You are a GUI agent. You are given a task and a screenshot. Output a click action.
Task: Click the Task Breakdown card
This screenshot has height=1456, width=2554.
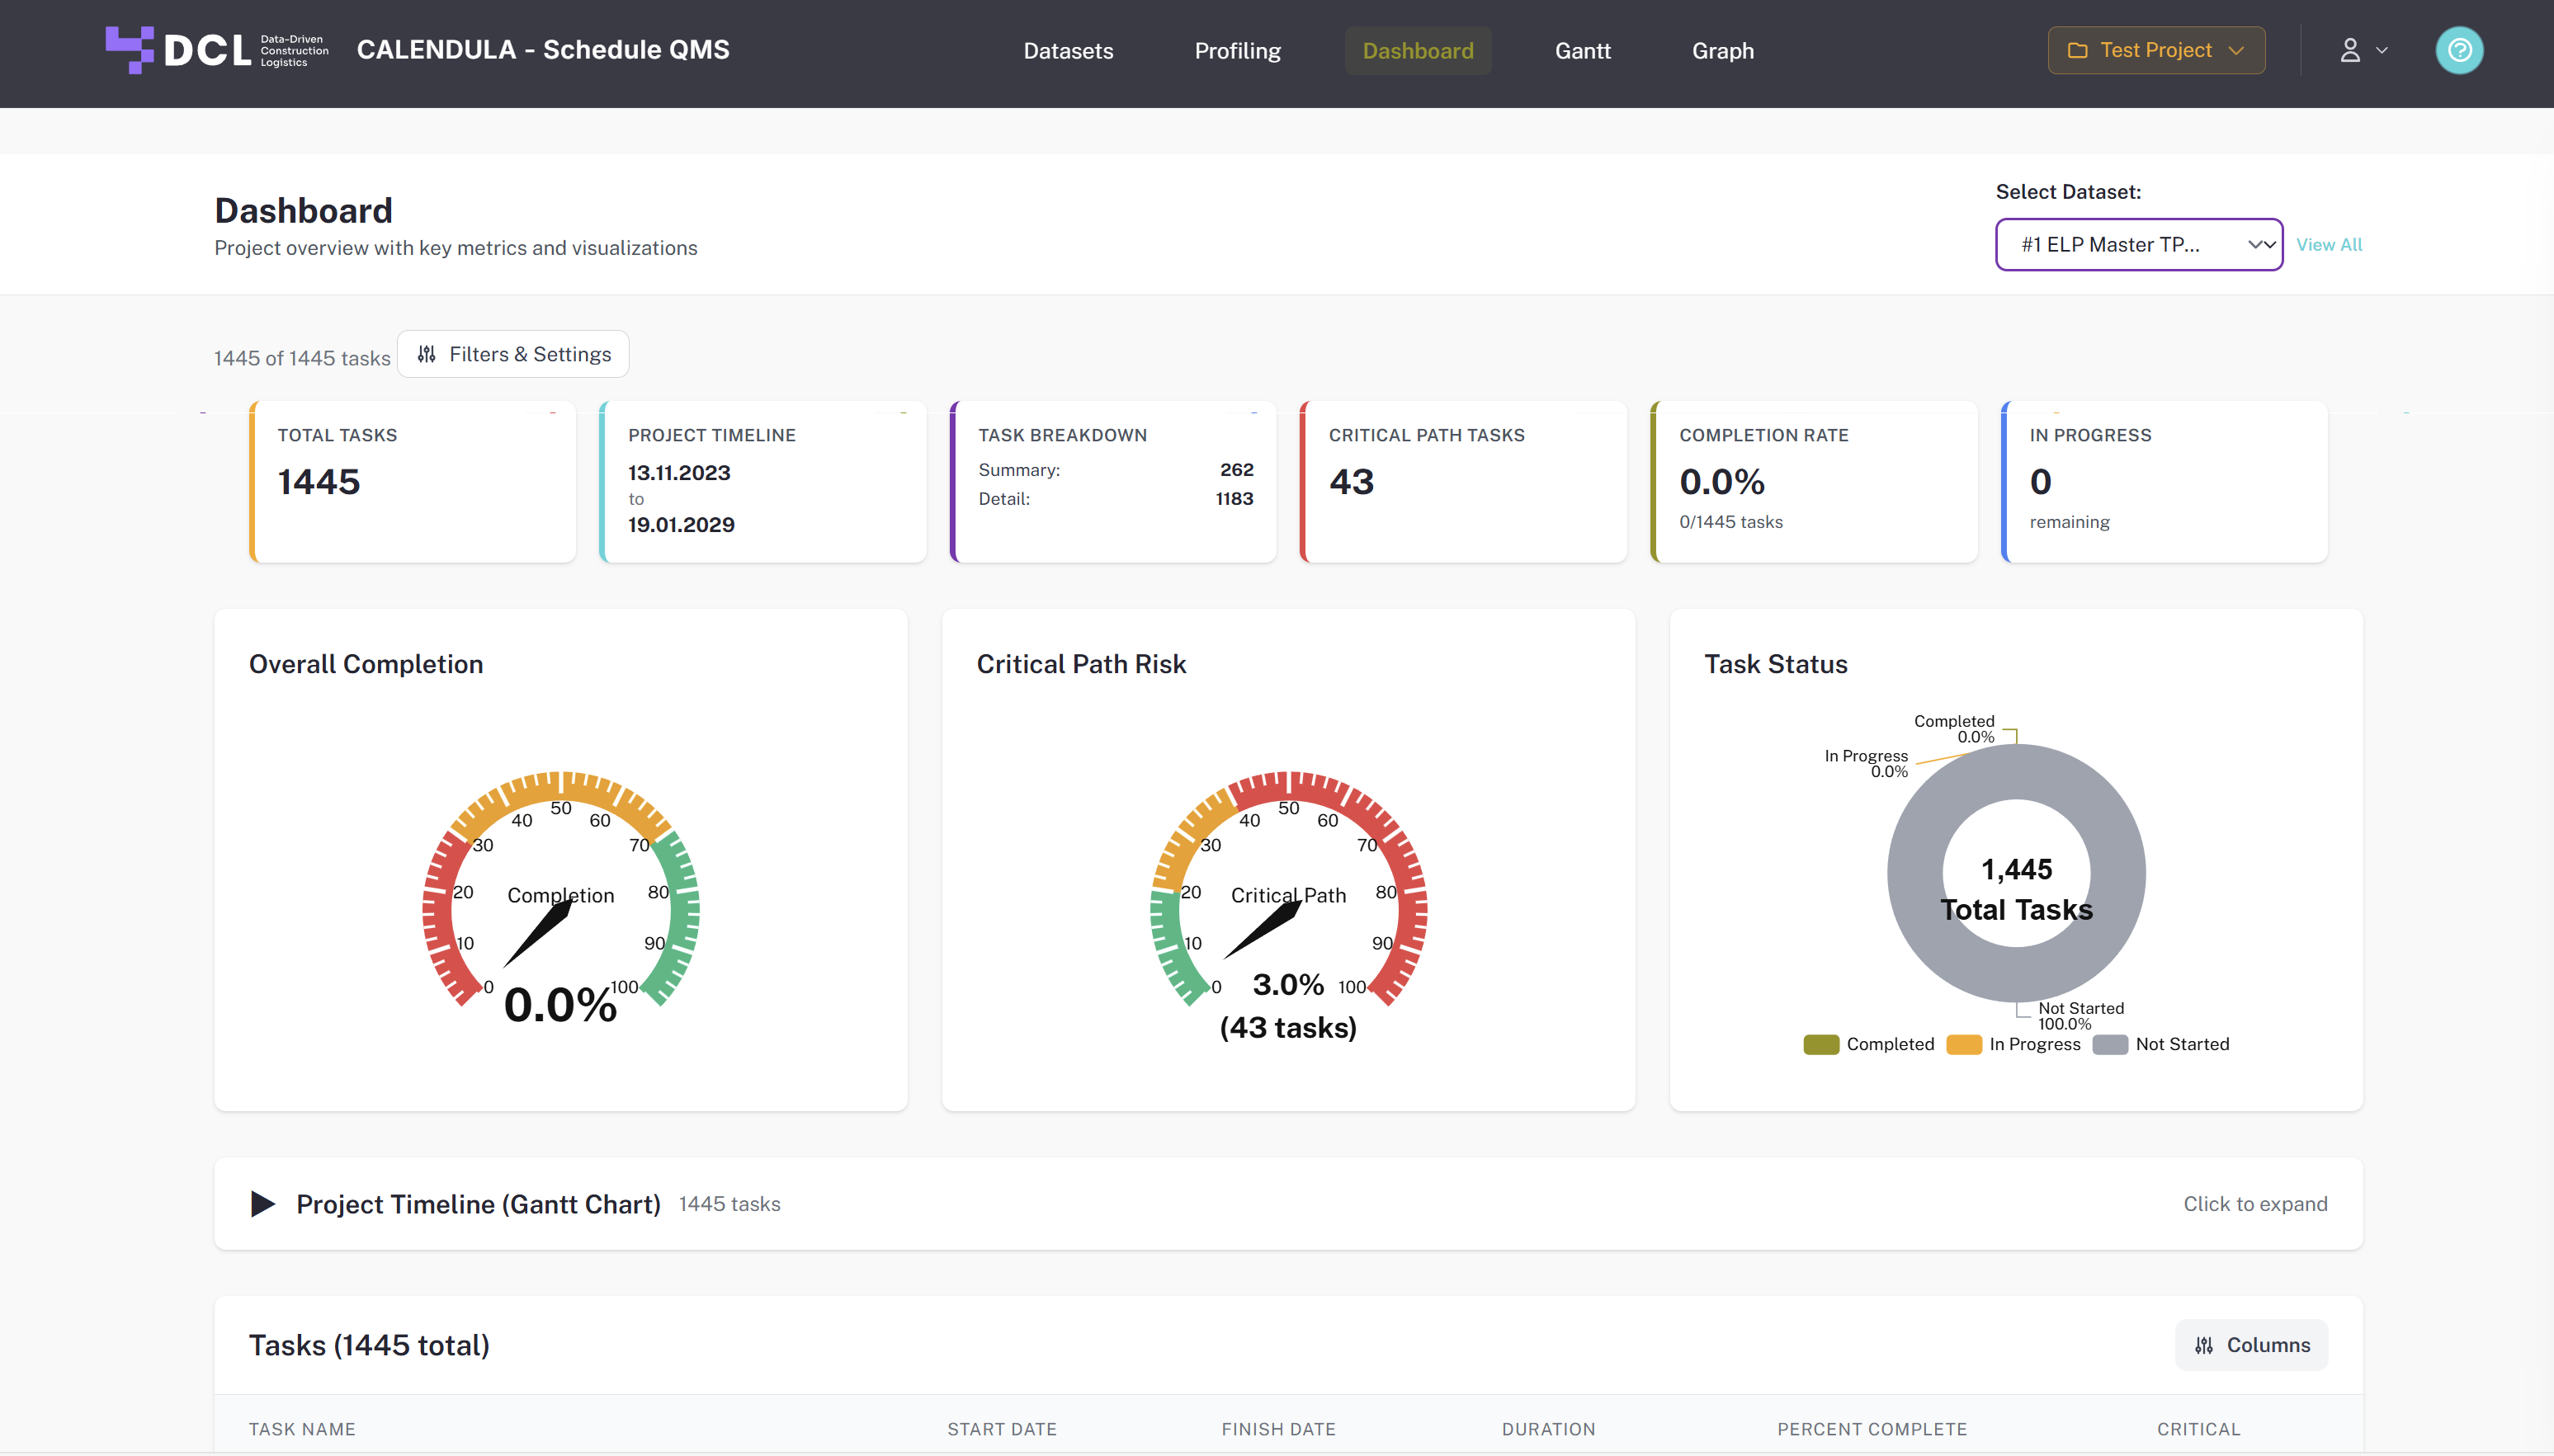click(x=1113, y=482)
